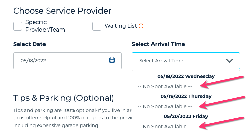Open the calendar date picker icon
This screenshot has height=136, width=252.
click(112, 60)
